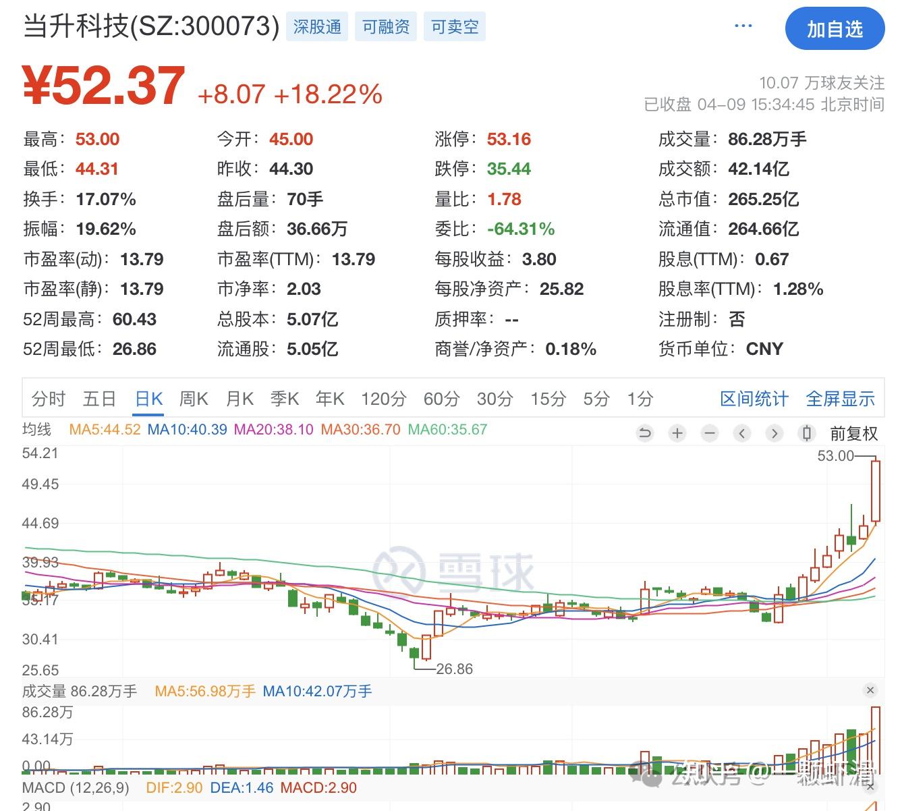Image resolution: width=900 pixels, height=811 pixels.
Task: Select the 周K chart tab
Action: click(194, 399)
